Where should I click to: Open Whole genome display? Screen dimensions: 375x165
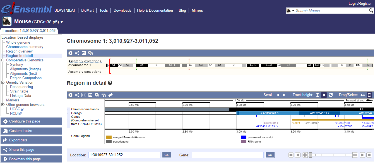(18, 42)
